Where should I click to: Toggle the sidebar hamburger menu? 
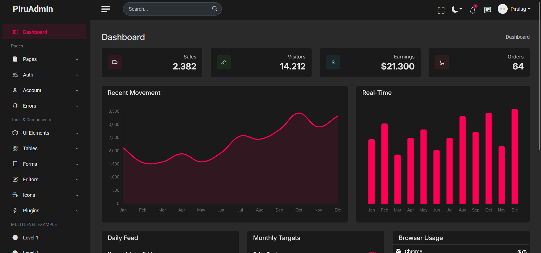[x=106, y=9]
